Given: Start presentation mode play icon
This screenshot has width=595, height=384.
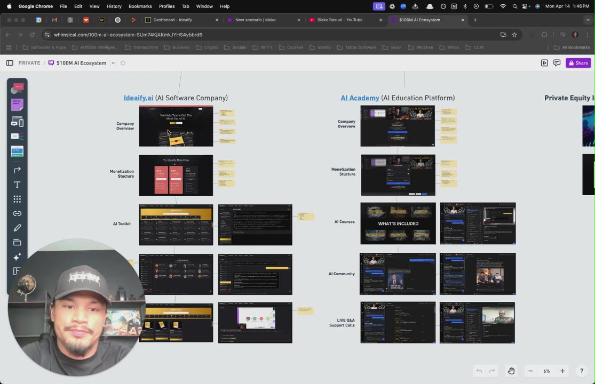Looking at the screenshot, I should 544,63.
